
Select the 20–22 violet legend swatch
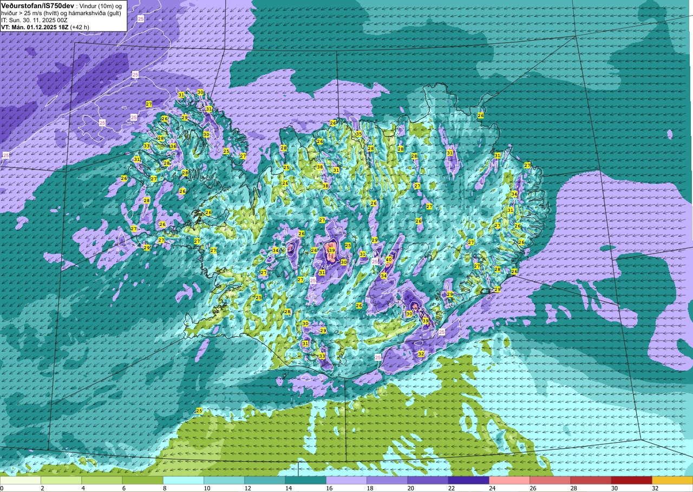(428, 480)
